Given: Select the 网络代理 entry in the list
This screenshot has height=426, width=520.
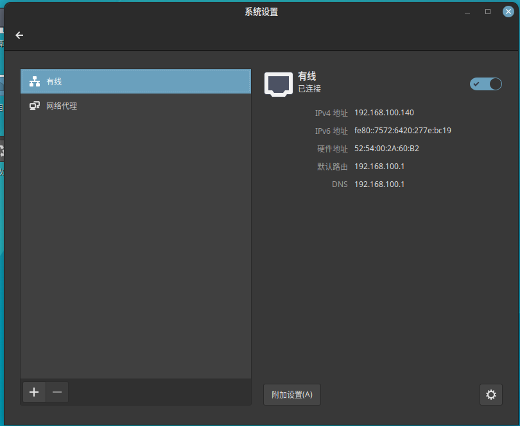Looking at the screenshot, I should point(135,106).
